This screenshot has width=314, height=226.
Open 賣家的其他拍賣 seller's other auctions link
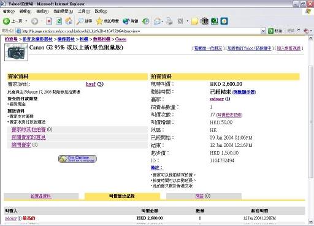[x=29, y=130]
